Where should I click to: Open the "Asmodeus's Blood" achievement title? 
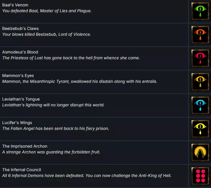coord(20,52)
